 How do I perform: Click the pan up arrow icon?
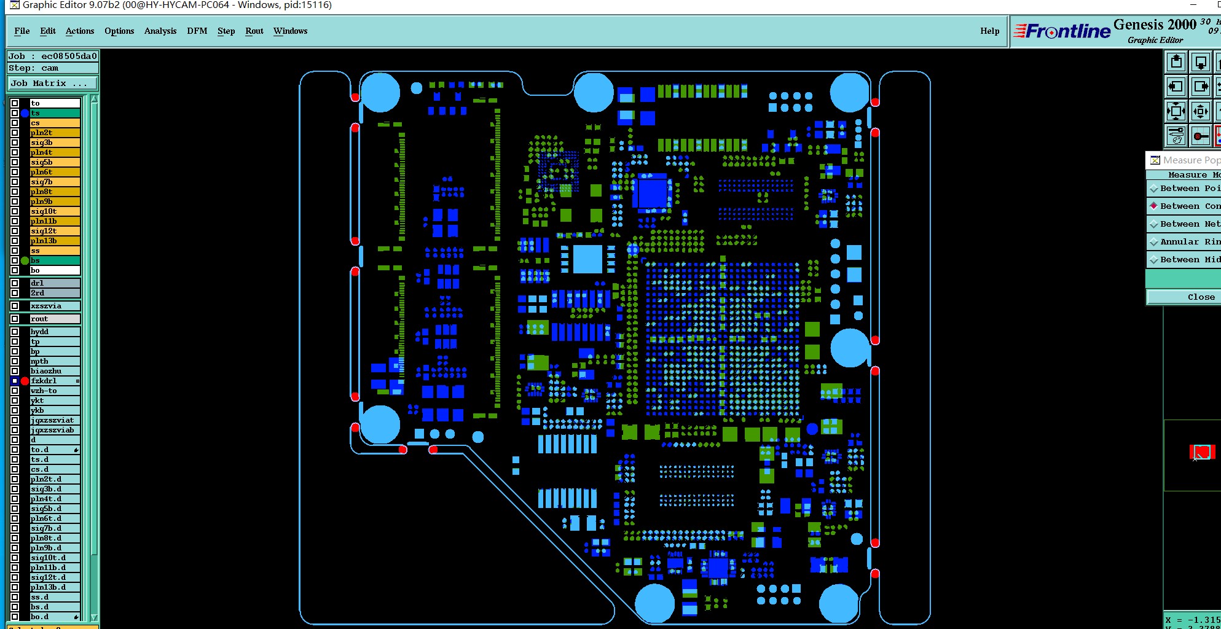(1176, 62)
